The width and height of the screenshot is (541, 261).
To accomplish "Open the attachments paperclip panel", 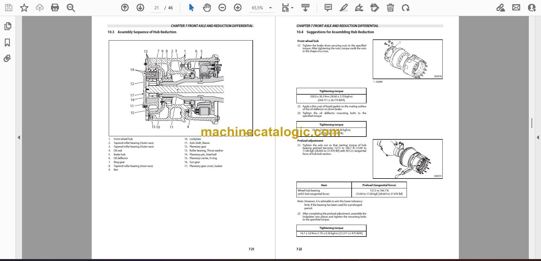I will (8, 59).
